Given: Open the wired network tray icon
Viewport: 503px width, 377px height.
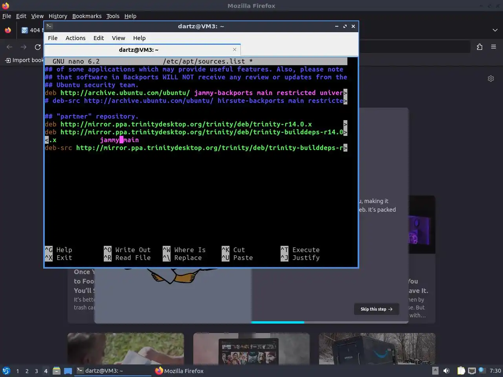Looking at the screenshot, I should [472, 371].
